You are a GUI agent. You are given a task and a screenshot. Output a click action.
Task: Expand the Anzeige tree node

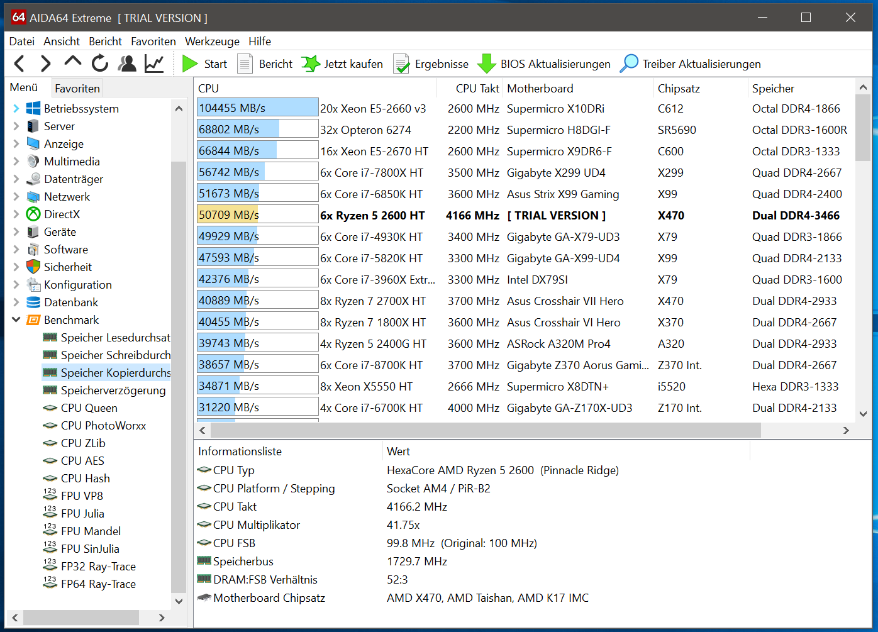pos(16,143)
